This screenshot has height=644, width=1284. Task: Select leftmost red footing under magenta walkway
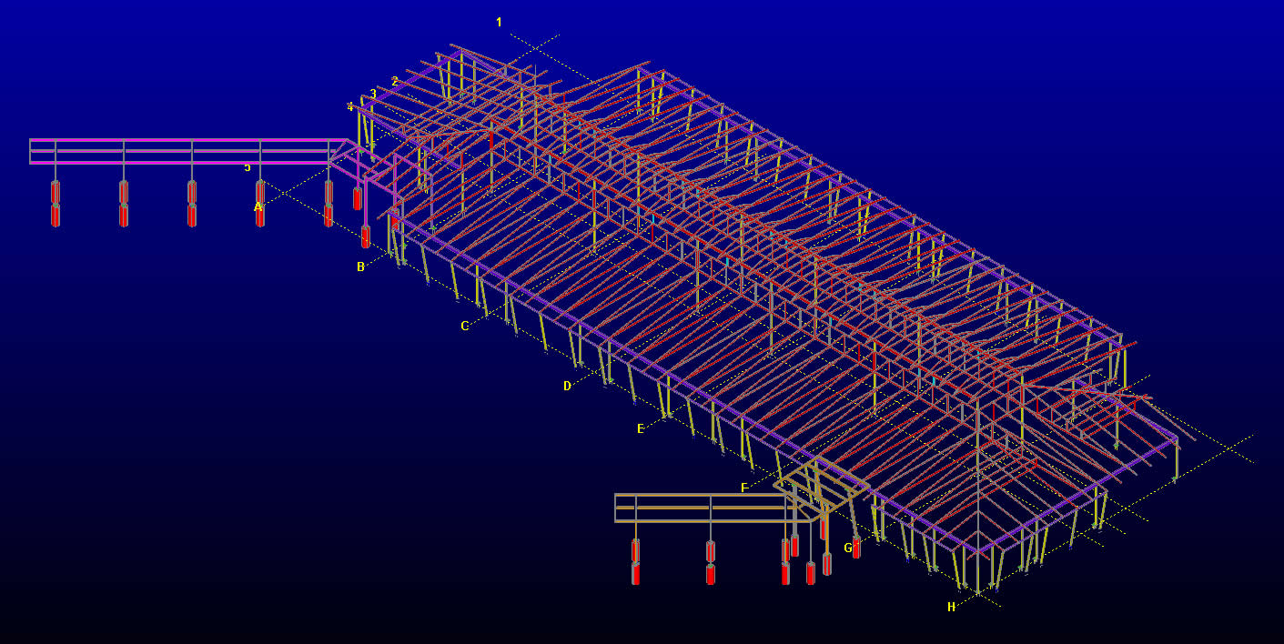pos(56,204)
